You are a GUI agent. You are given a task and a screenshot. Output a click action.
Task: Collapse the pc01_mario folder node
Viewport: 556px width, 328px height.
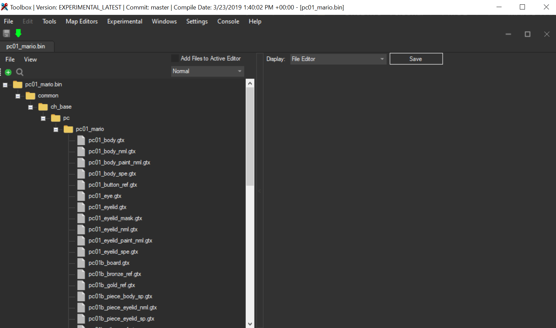tap(56, 129)
